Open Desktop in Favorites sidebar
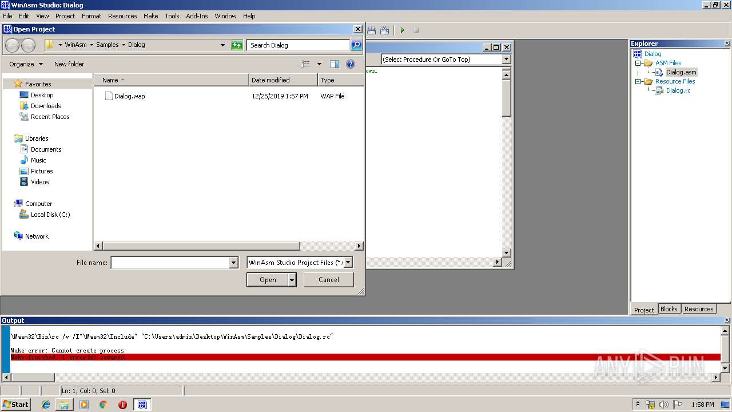The width and height of the screenshot is (732, 412). click(x=42, y=95)
